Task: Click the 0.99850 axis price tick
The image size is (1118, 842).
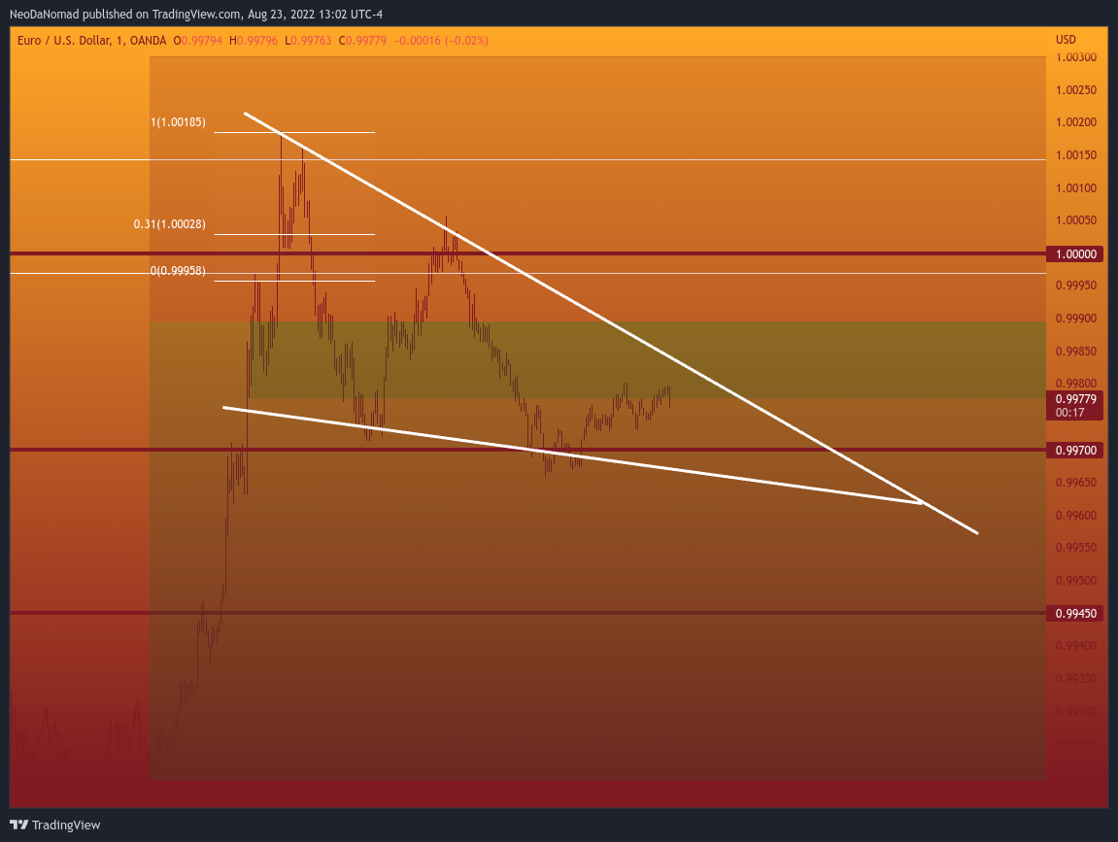Action: [x=1076, y=351]
